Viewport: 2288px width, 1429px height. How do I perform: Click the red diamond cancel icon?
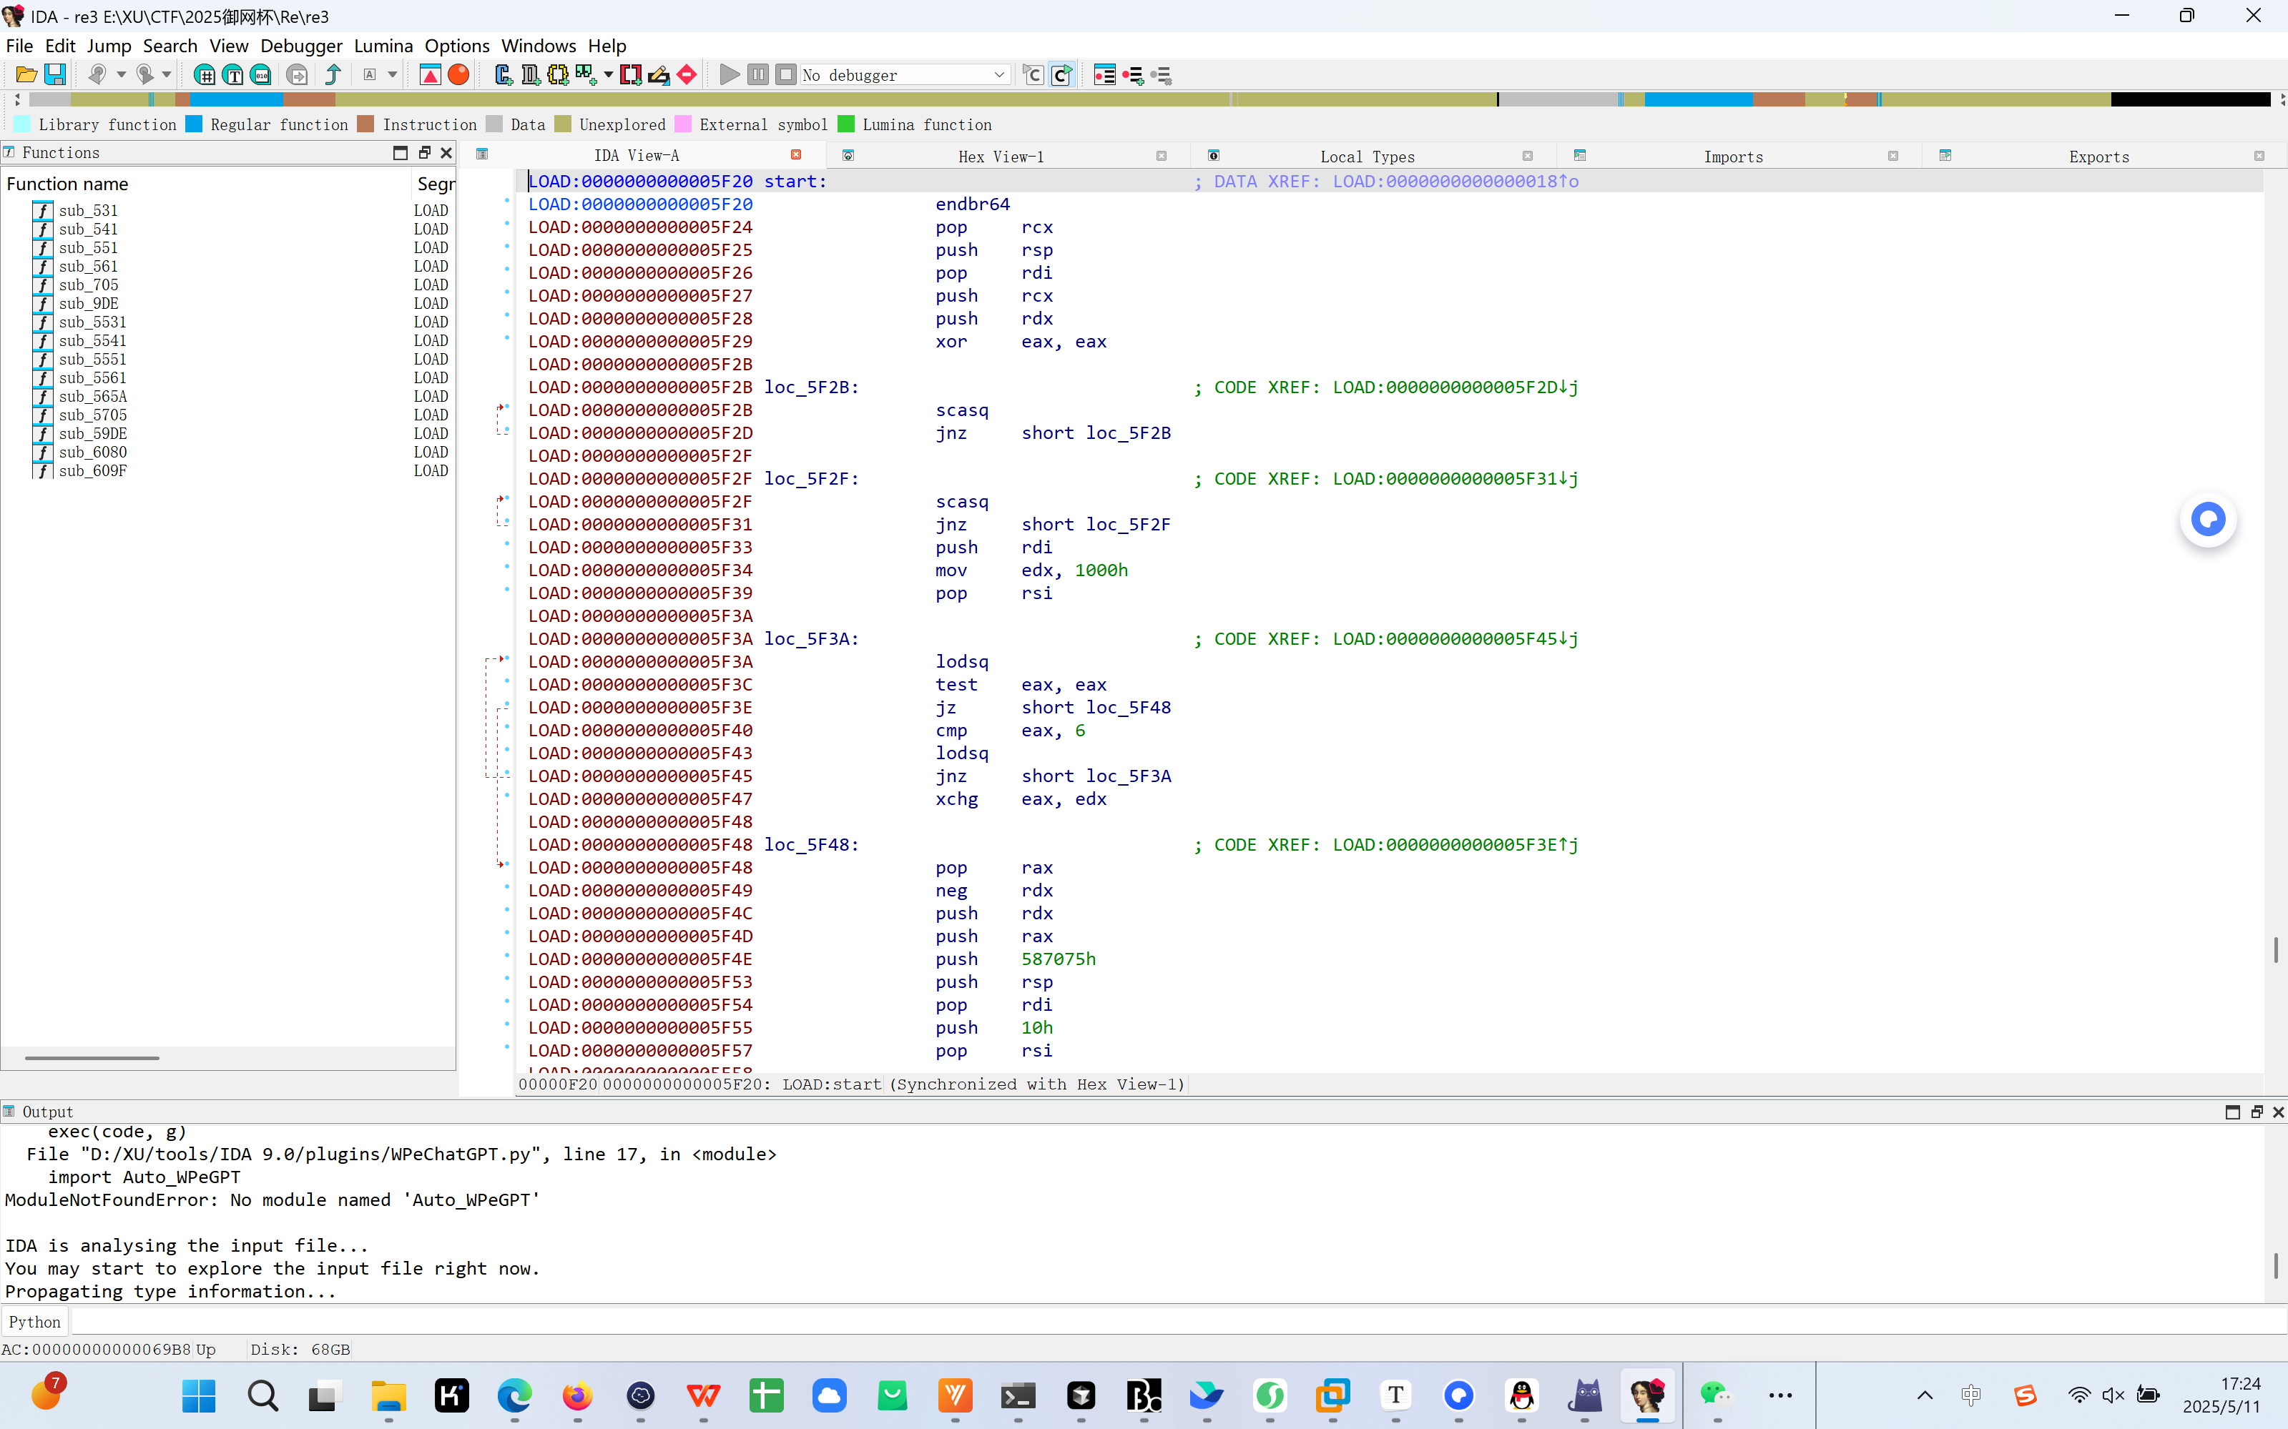point(687,74)
